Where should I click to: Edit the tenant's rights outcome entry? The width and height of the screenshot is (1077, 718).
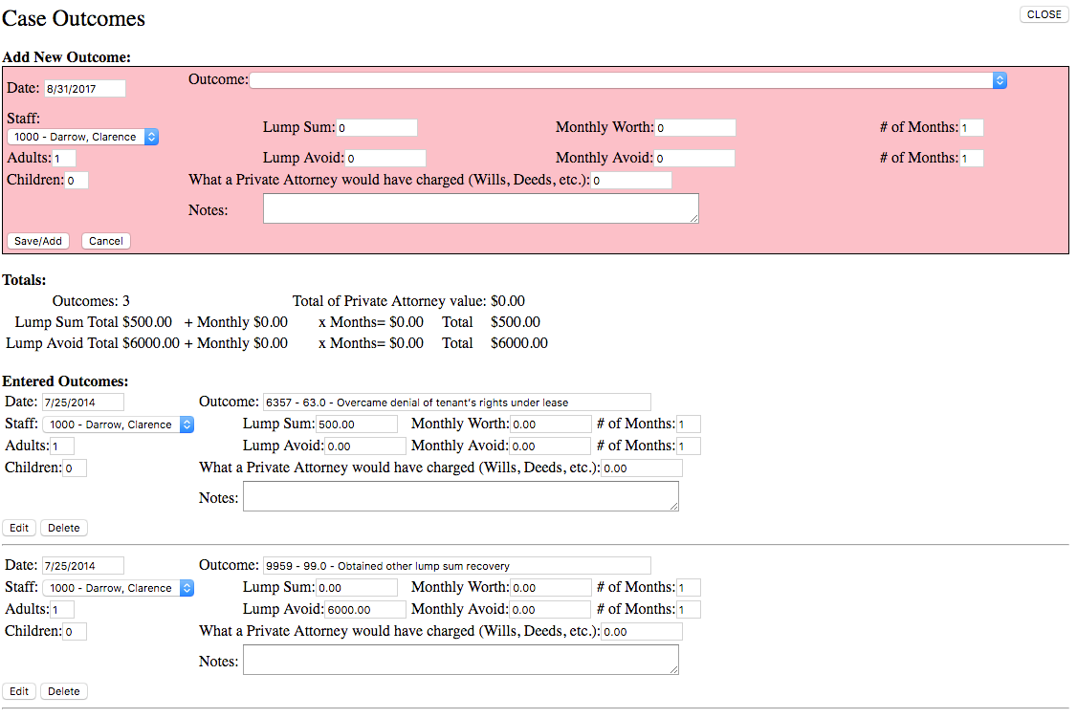pyautogui.click(x=19, y=528)
